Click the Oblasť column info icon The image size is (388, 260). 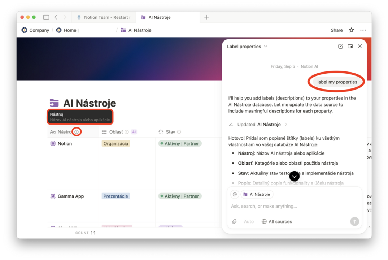tap(127, 132)
